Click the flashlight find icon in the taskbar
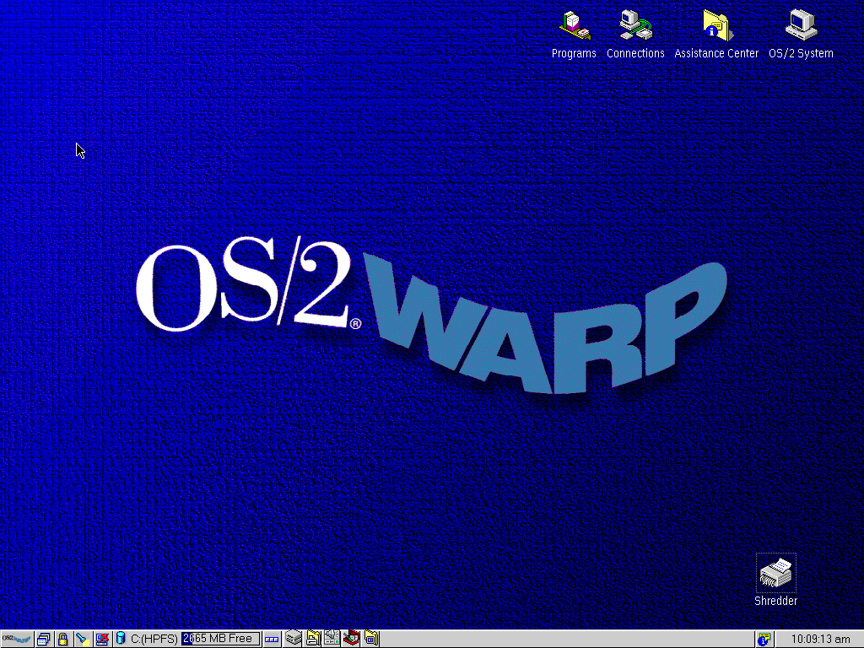Viewport: 864px width, 648px height. [82, 639]
